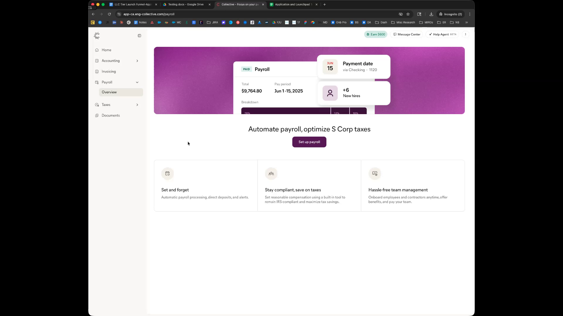
Task: Expand the Taxes section chevron
Action: tap(137, 105)
